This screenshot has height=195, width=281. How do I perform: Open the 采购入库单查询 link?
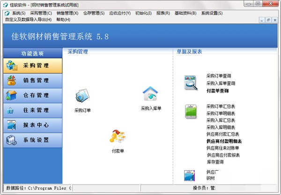click(x=221, y=83)
